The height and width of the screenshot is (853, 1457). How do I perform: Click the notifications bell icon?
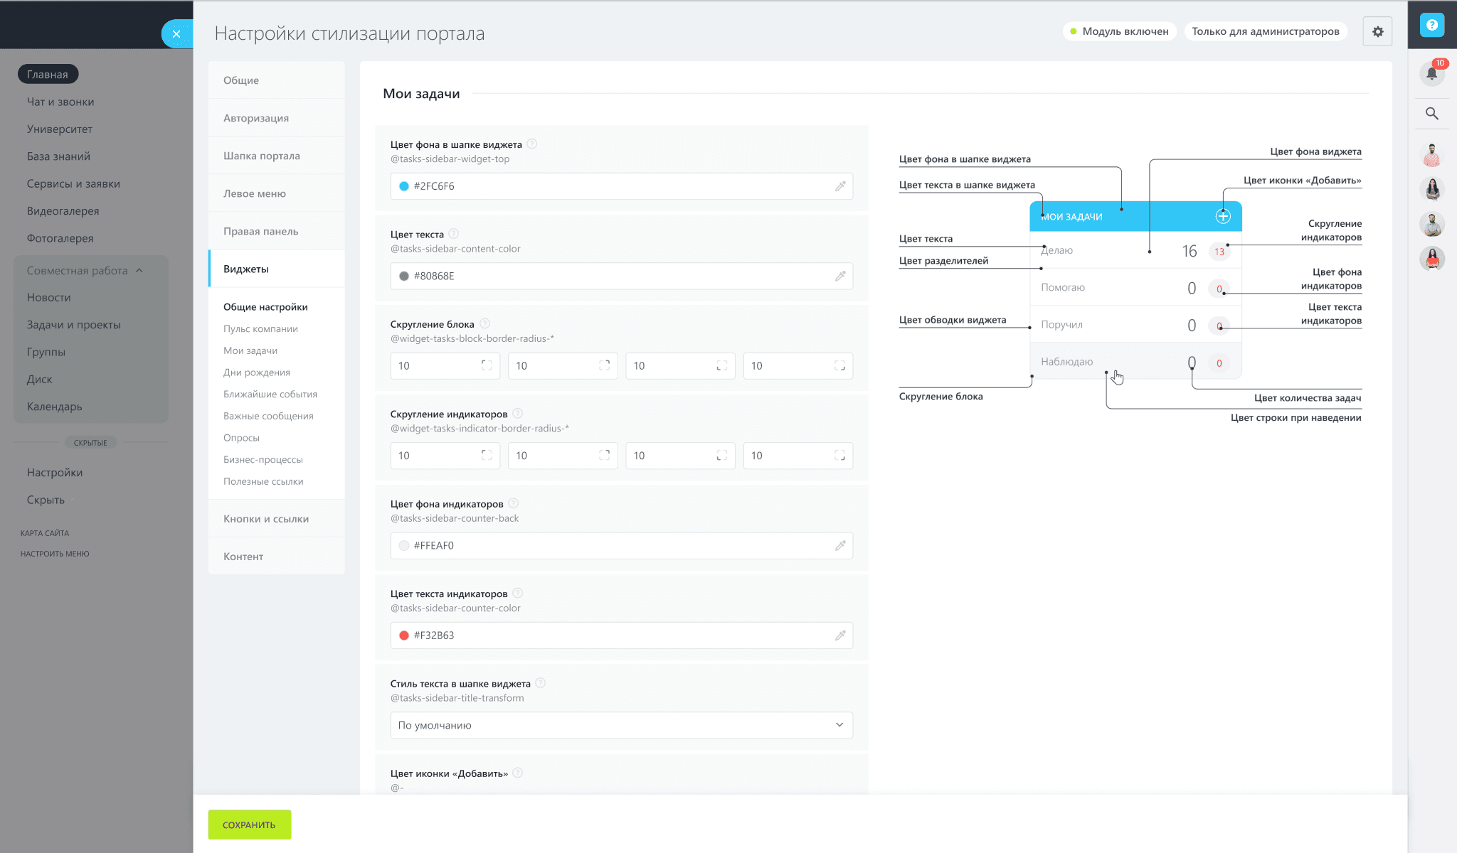(x=1431, y=73)
